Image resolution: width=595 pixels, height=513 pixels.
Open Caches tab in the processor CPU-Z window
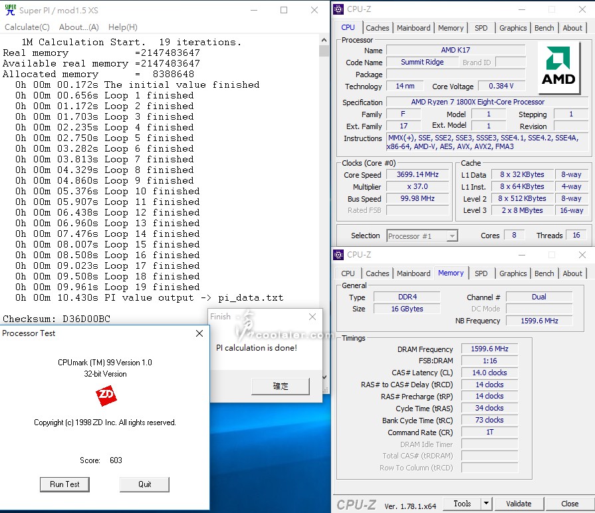pyautogui.click(x=377, y=28)
